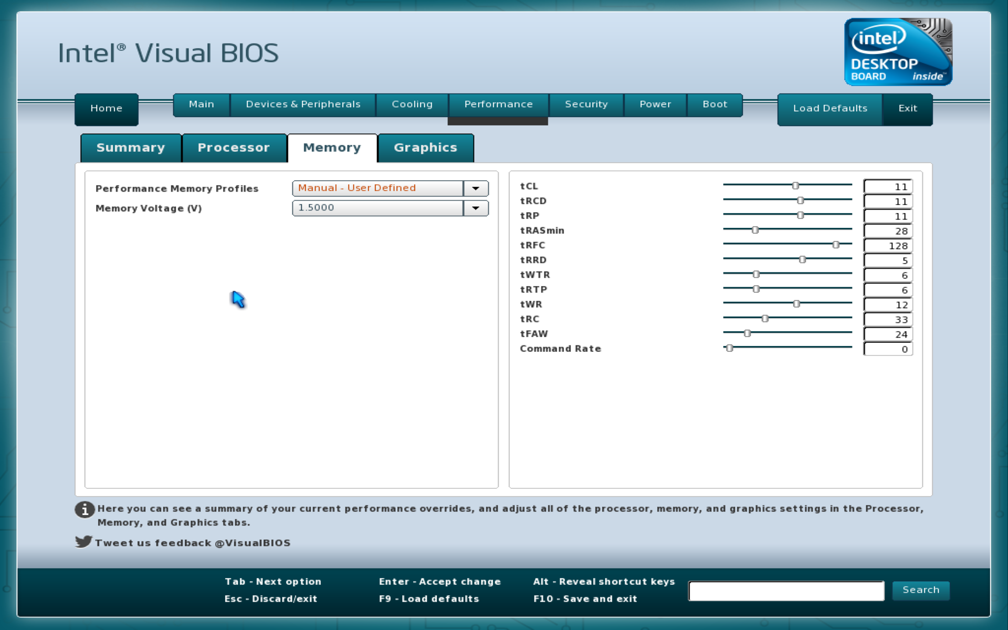Viewport: 1008px width, 630px height.
Task: Click the 'Alt - Reveal shortcut keys' text
Action: [x=604, y=582]
